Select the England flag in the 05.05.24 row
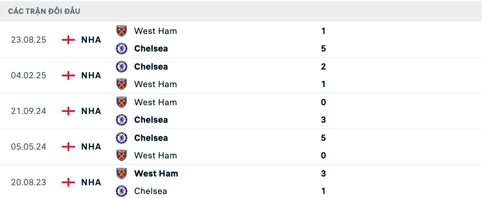The height and width of the screenshot is (199, 482). pyautogui.click(x=68, y=147)
